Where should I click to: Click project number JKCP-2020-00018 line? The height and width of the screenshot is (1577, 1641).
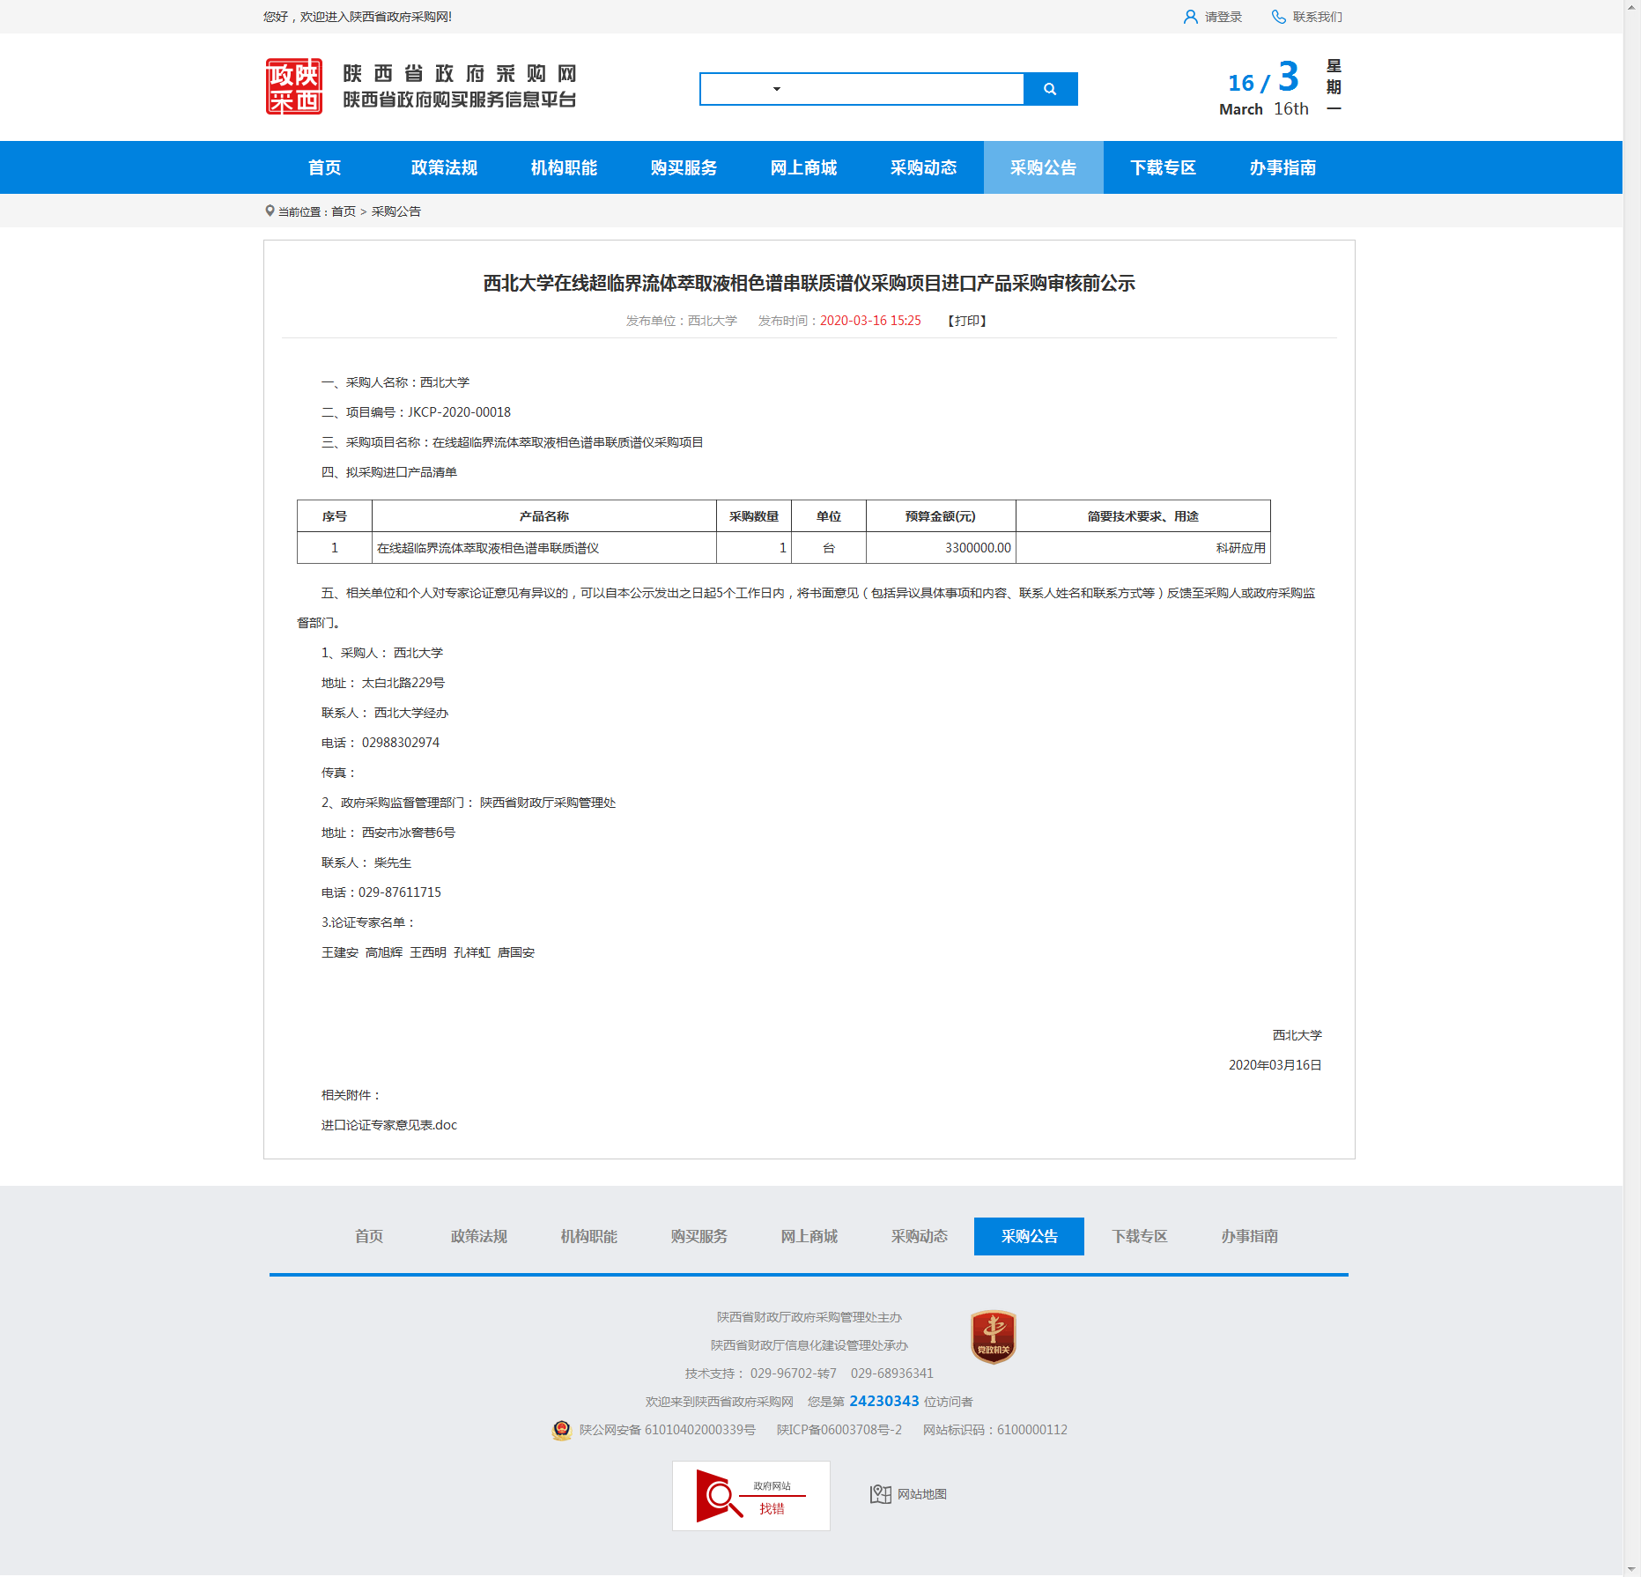tap(416, 412)
